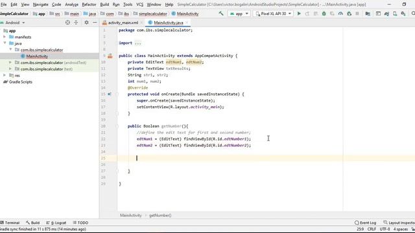Click the 4 spaces indent status entry
This screenshot has width=415, height=233.
[401, 229]
